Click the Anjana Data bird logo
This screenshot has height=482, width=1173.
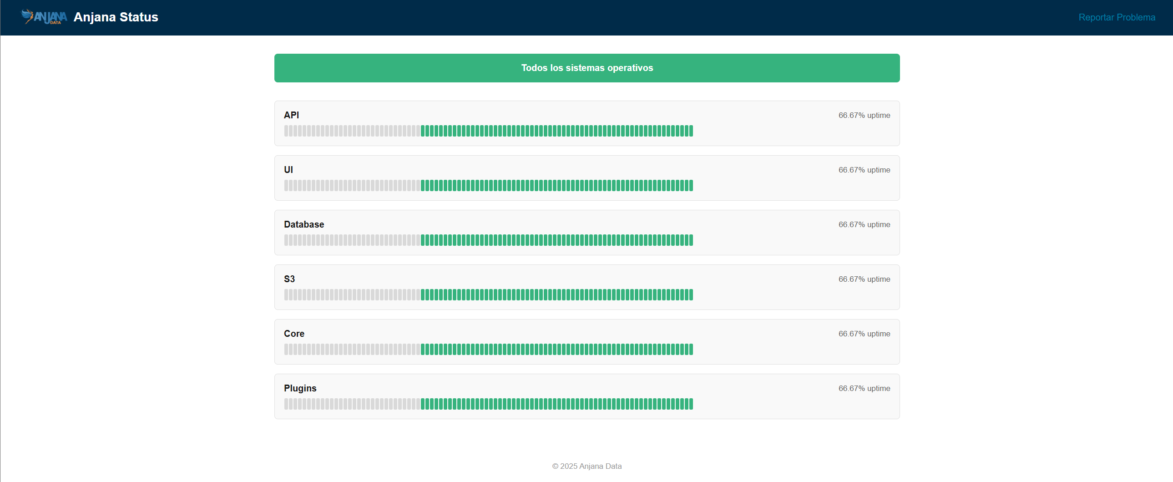pyautogui.click(x=44, y=17)
